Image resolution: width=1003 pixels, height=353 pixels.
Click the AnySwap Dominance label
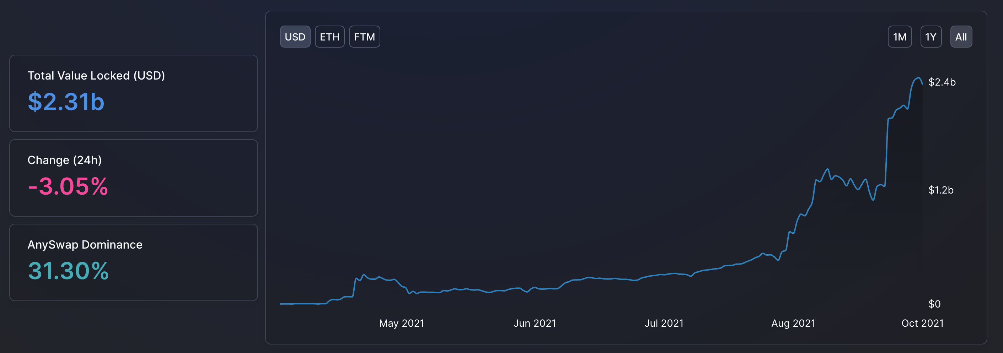click(x=85, y=244)
